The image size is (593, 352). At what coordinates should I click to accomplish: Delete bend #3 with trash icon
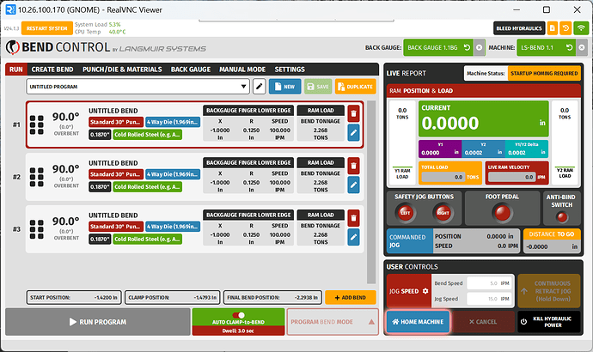pos(353,218)
